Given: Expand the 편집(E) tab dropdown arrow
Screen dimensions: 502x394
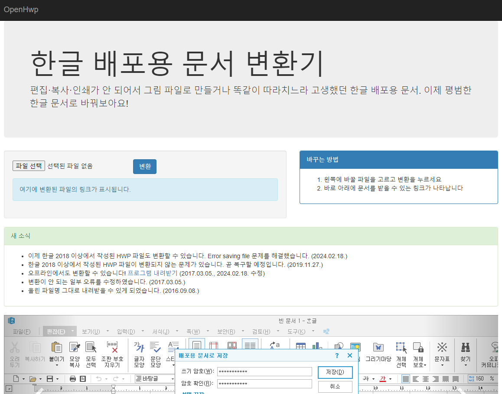Looking at the screenshot, I should [x=73, y=331].
